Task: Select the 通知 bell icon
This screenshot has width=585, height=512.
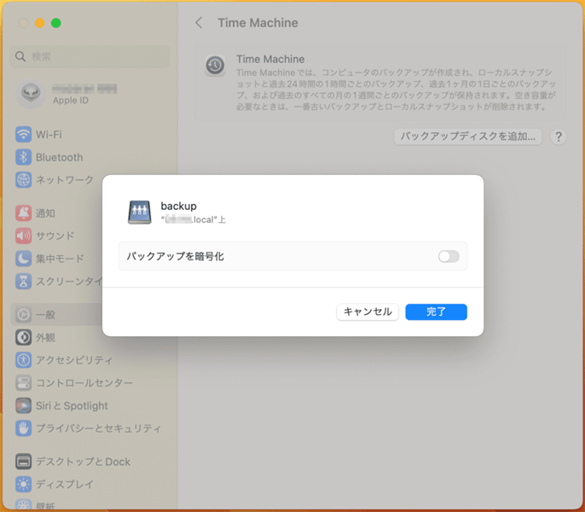Action: click(x=23, y=213)
